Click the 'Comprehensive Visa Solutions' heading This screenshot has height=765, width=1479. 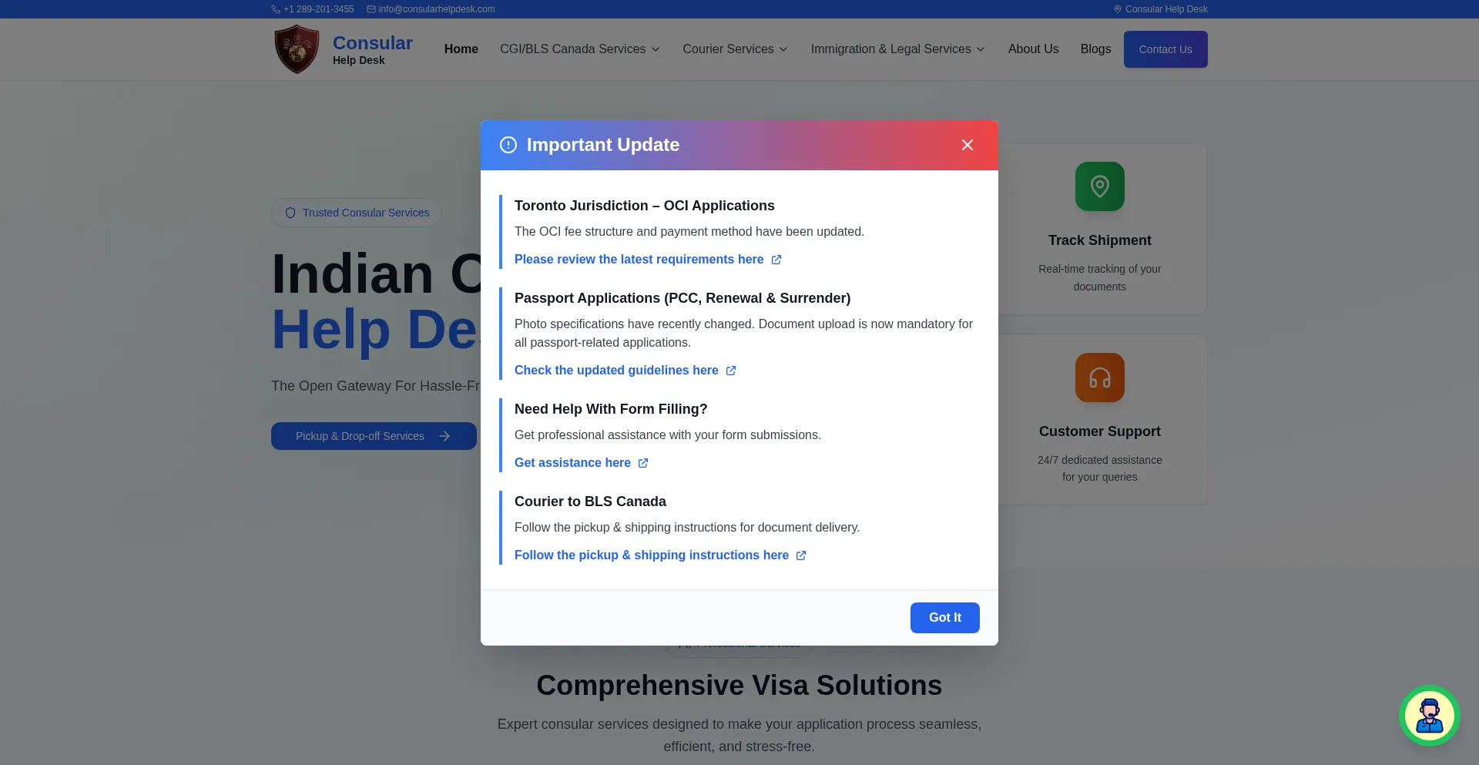(739, 686)
